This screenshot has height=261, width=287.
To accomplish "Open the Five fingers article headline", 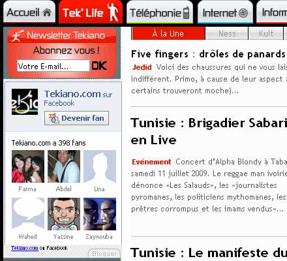I will coord(208,54).
